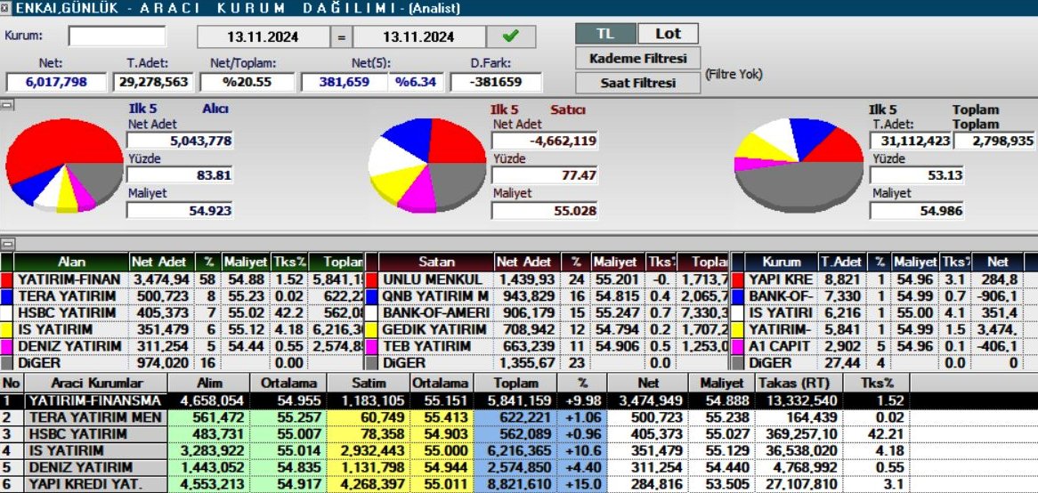Click white swatch next to HSBC YATIRIM in Alan table

(x=6, y=312)
